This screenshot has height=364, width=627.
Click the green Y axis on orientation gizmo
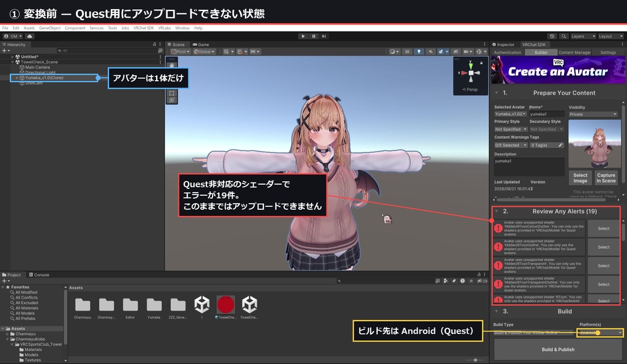pyautogui.click(x=471, y=65)
